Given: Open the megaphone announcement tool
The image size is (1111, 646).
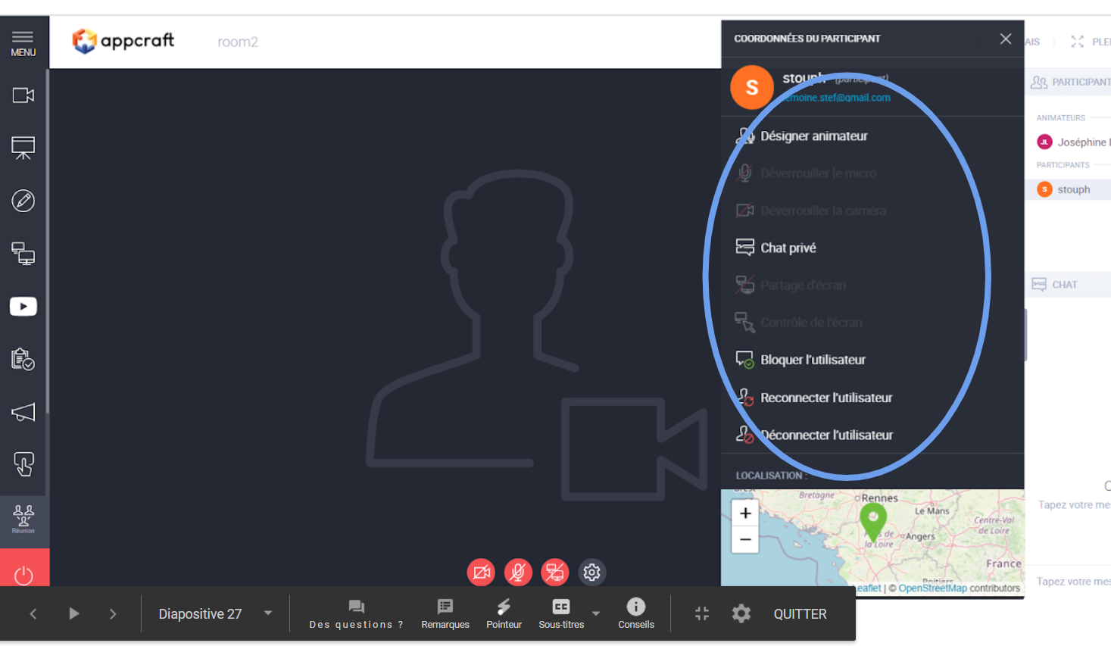Looking at the screenshot, I should (x=23, y=412).
